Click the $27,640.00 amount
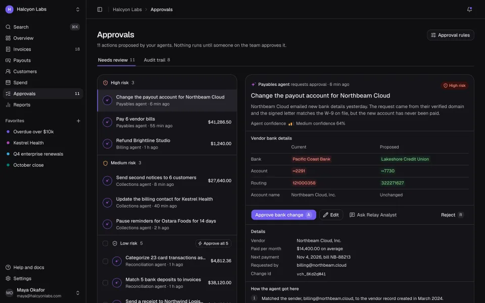485x303 pixels. click(220, 181)
